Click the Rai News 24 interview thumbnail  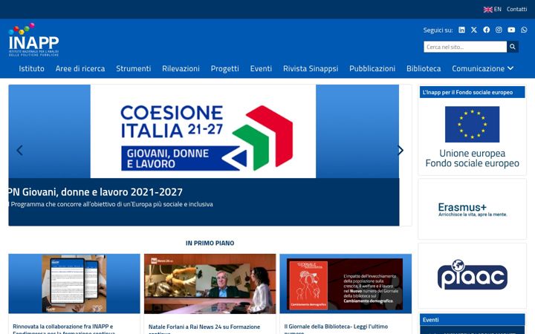tap(210, 284)
